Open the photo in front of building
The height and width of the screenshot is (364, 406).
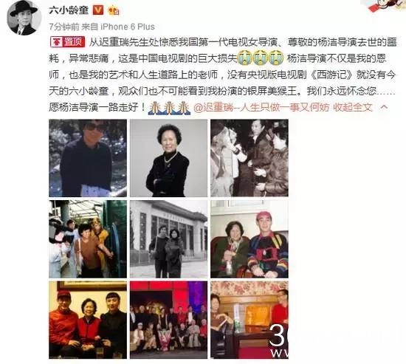tap(168, 239)
